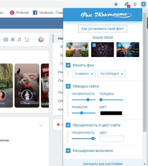Expand the chevron in the left post block
148x166 pixels.
[x=41, y=125]
